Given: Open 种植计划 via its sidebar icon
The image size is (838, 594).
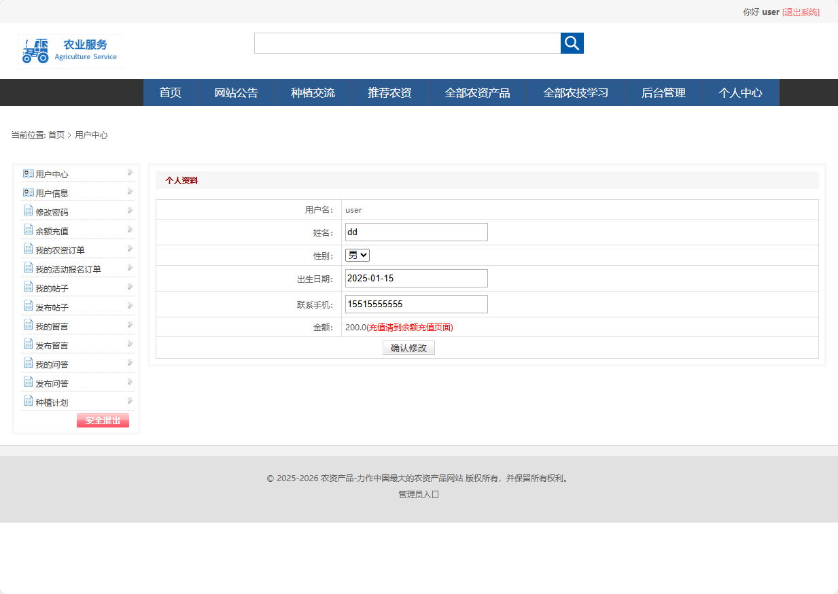Looking at the screenshot, I should tap(28, 401).
